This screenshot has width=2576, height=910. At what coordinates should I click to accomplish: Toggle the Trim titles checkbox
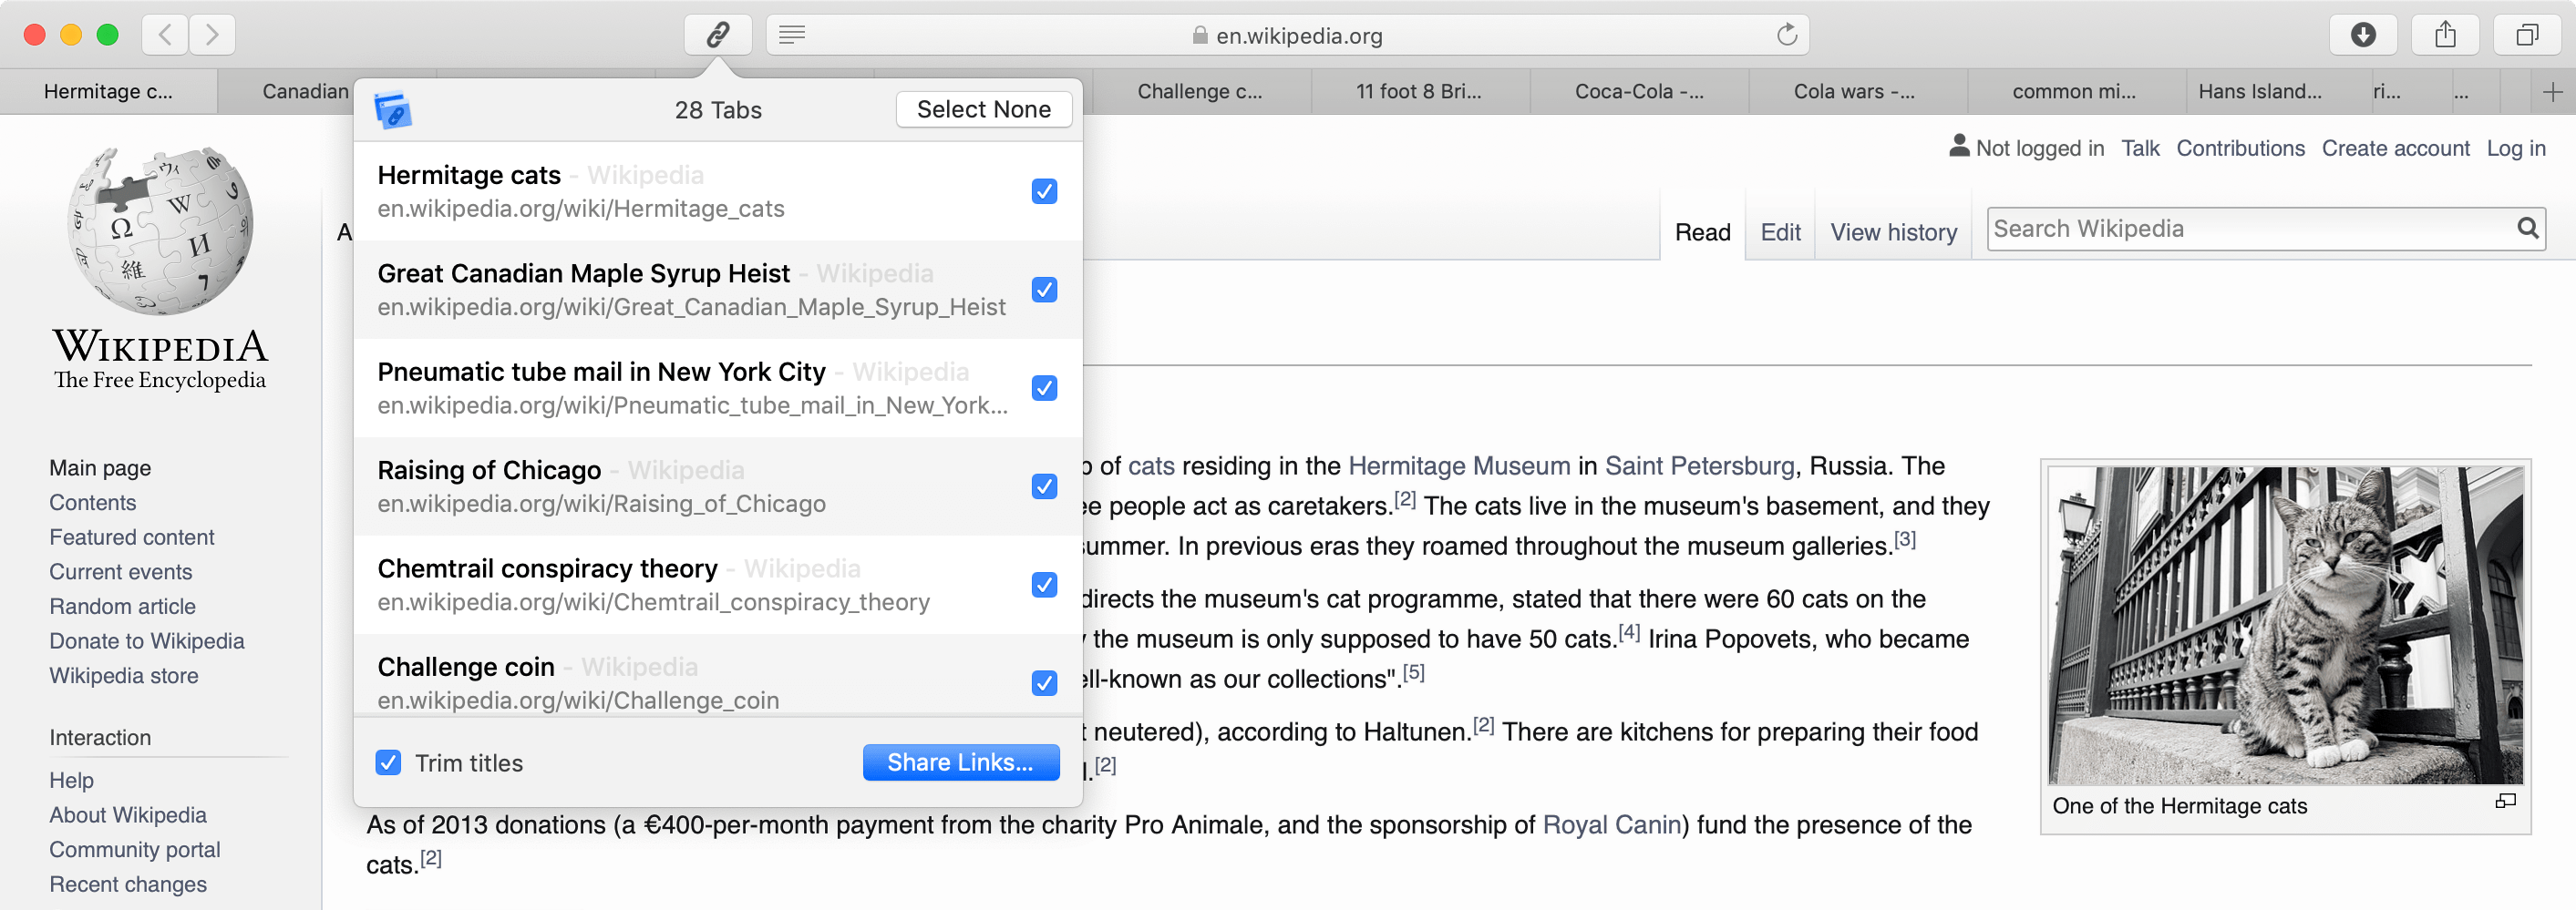click(x=388, y=763)
